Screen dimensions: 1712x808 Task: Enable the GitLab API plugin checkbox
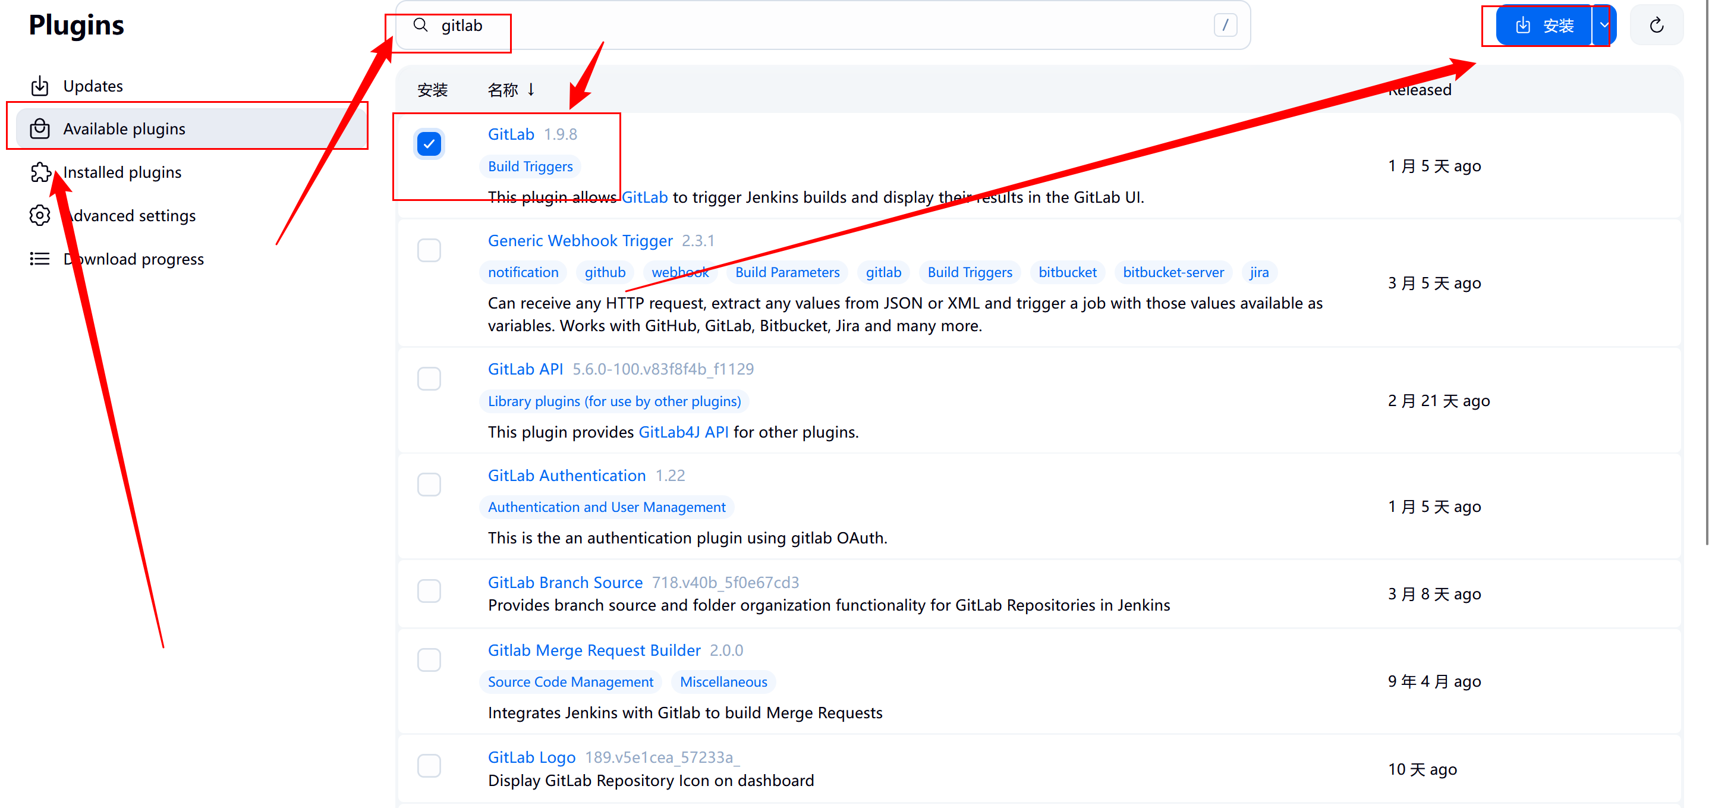(429, 379)
